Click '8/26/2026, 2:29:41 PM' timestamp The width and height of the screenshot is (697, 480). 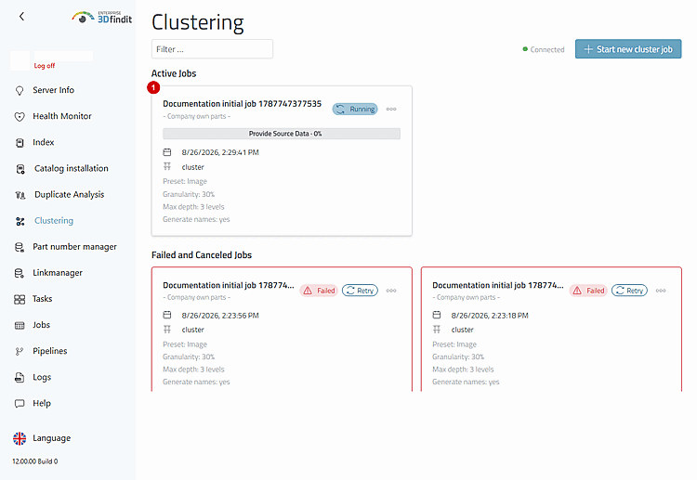pyautogui.click(x=220, y=152)
